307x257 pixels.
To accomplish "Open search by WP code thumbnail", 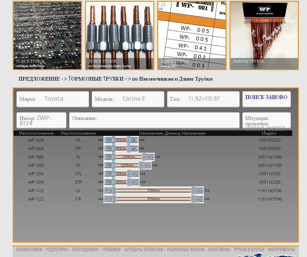I will (x=192, y=35).
